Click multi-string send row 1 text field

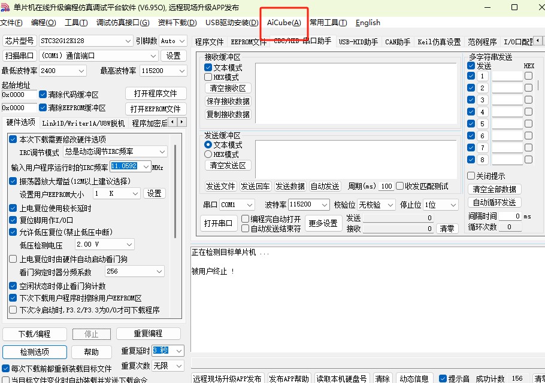(x=507, y=76)
